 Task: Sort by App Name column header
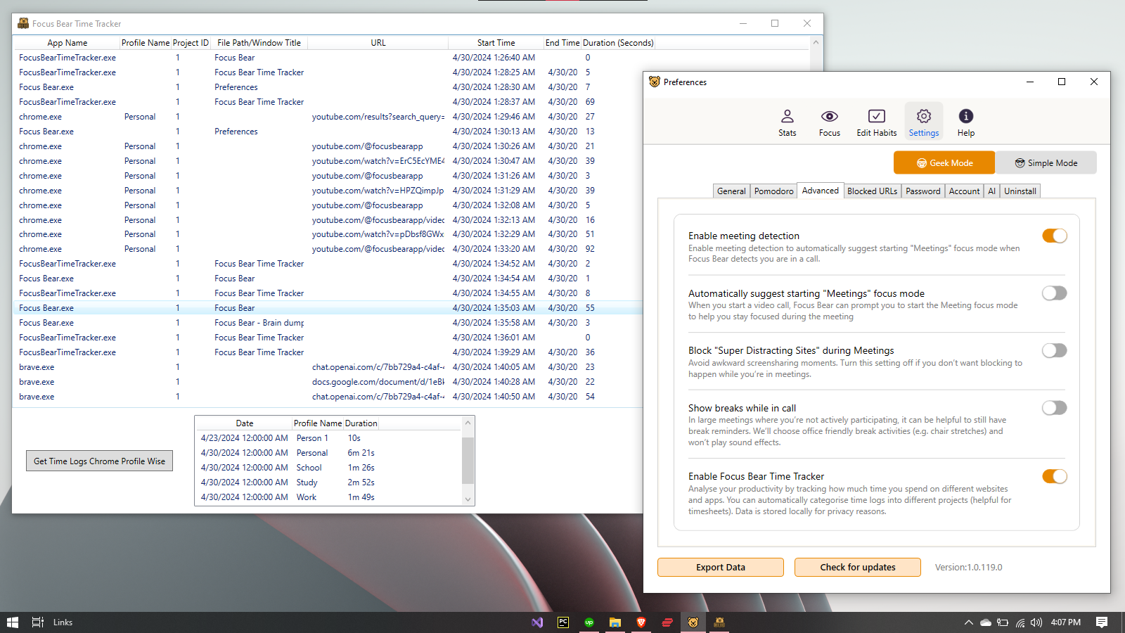pyautogui.click(x=67, y=43)
